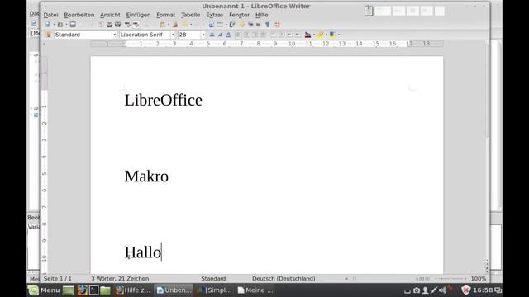Open the Datei menu

(50, 15)
